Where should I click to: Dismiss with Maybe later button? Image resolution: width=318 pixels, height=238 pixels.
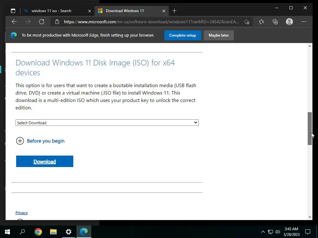point(219,35)
